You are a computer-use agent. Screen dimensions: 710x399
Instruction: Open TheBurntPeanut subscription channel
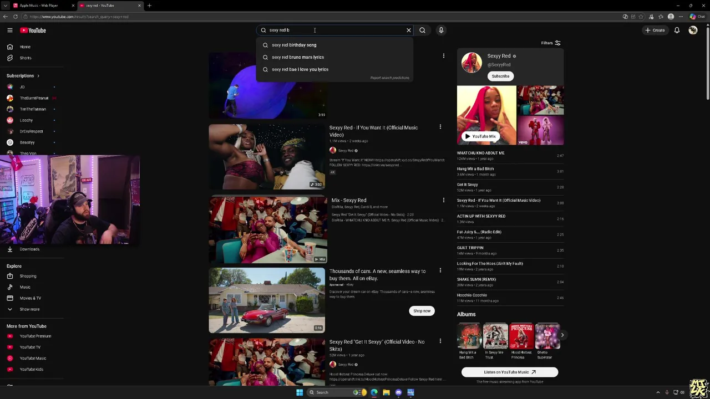(x=33, y=98)
